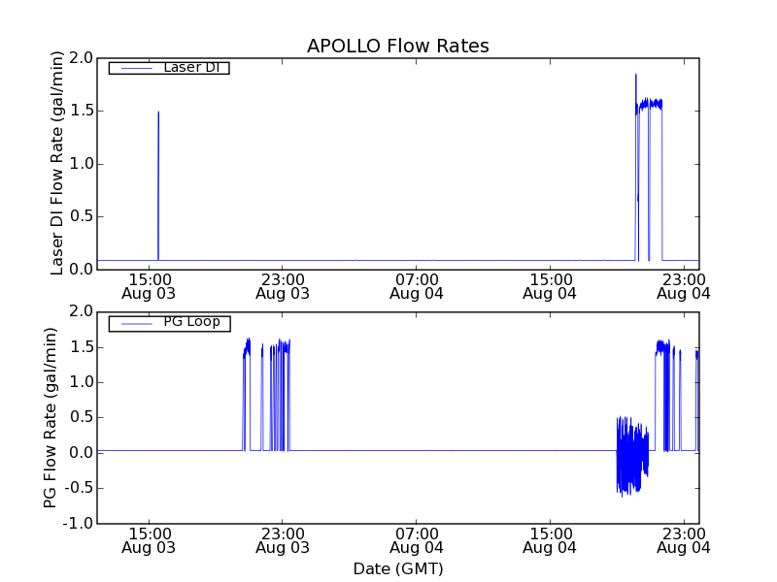This screenshot has width=777, height=582.
Task: Click "23:00 Aug 04" tick under PG Loop plot
Action: tap(684, 541)
